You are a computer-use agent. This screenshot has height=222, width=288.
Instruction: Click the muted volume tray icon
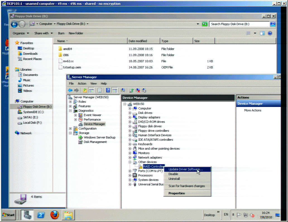tap(252, 215)
